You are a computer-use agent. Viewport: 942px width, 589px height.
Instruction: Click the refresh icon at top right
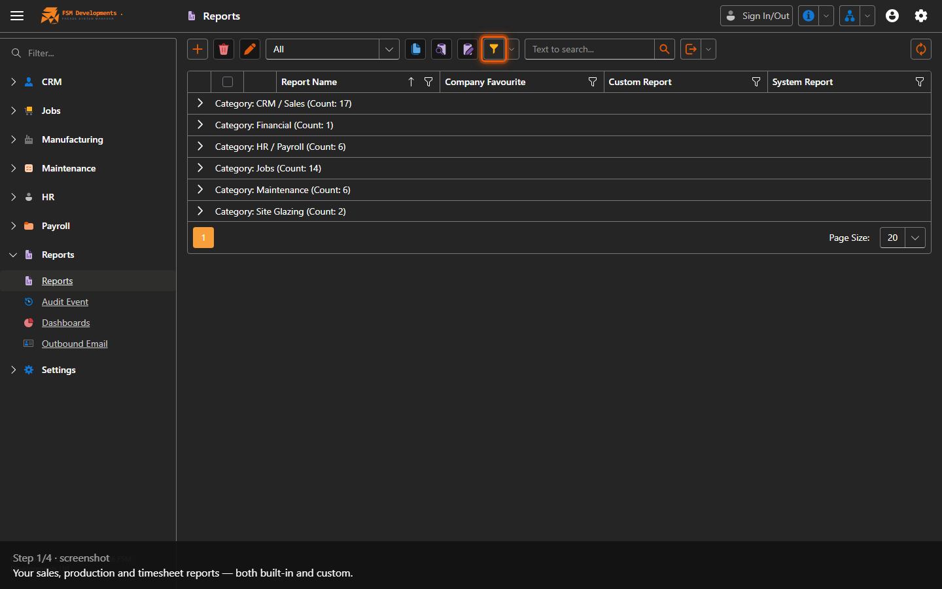pos(921,49)
